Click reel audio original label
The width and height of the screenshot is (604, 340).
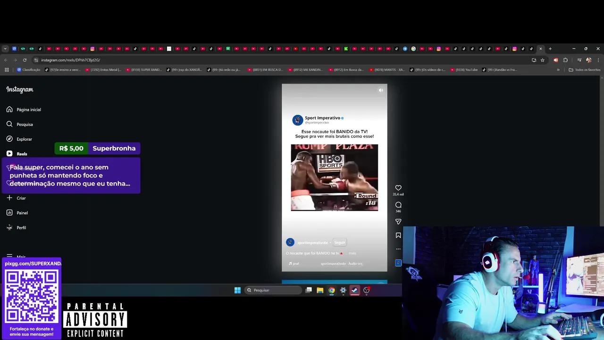[x=342, y=263]
